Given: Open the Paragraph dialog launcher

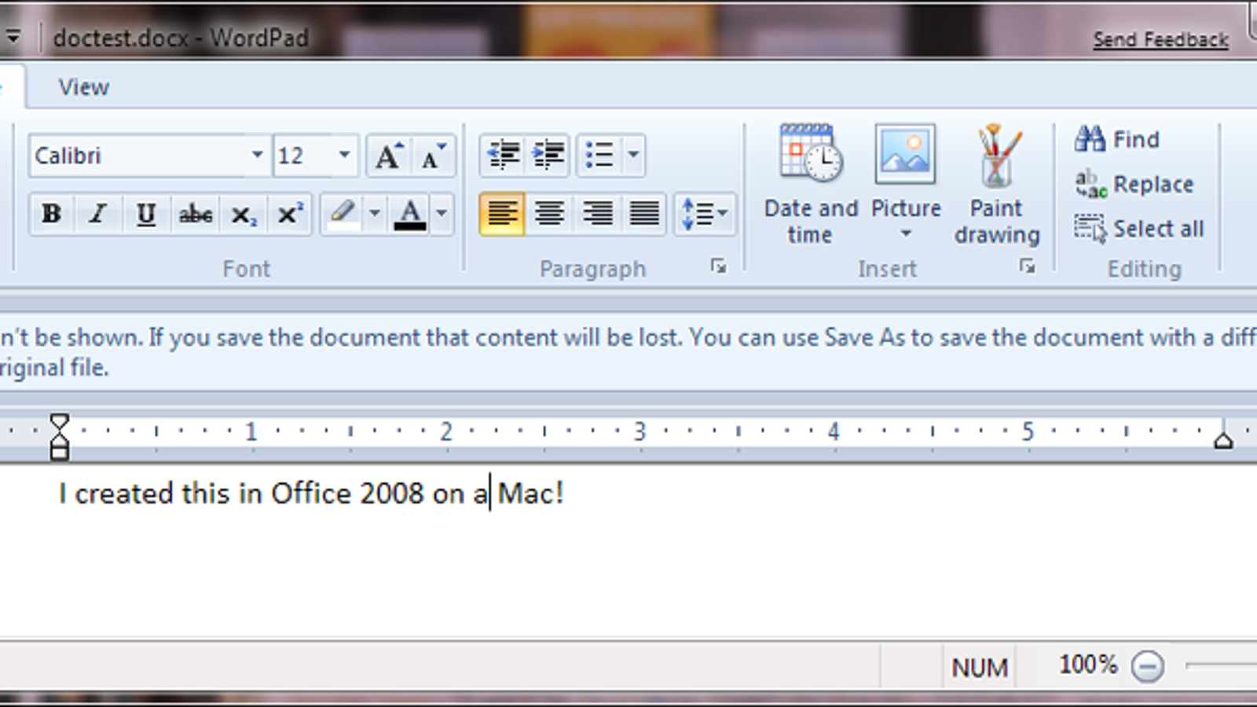Looking at the screenshot, I should [718, 267].
